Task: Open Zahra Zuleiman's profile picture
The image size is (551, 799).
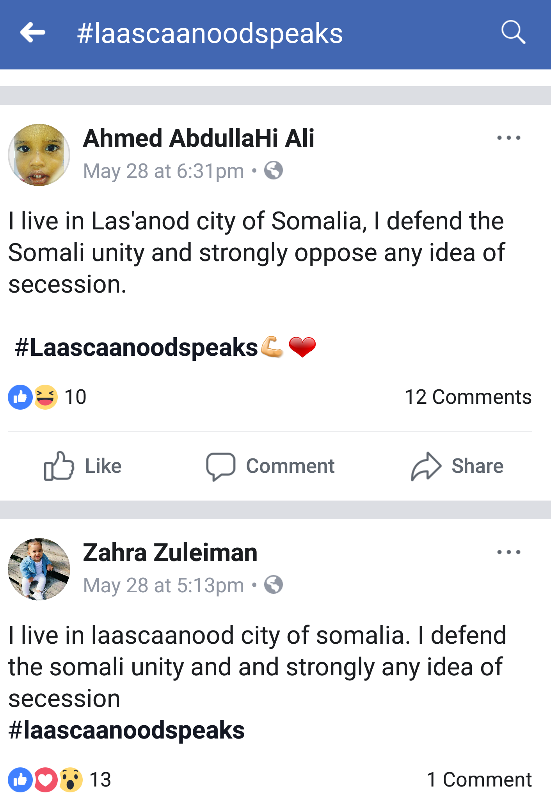Action: tap(39, 569)
